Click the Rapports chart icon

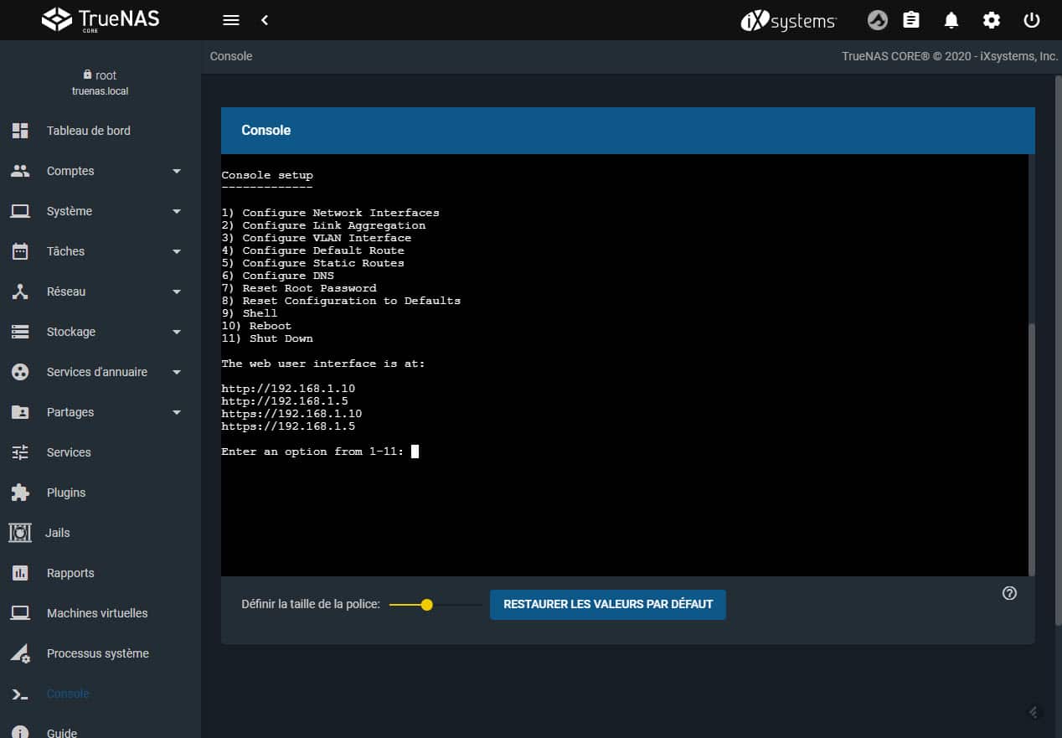click(20, 573)
